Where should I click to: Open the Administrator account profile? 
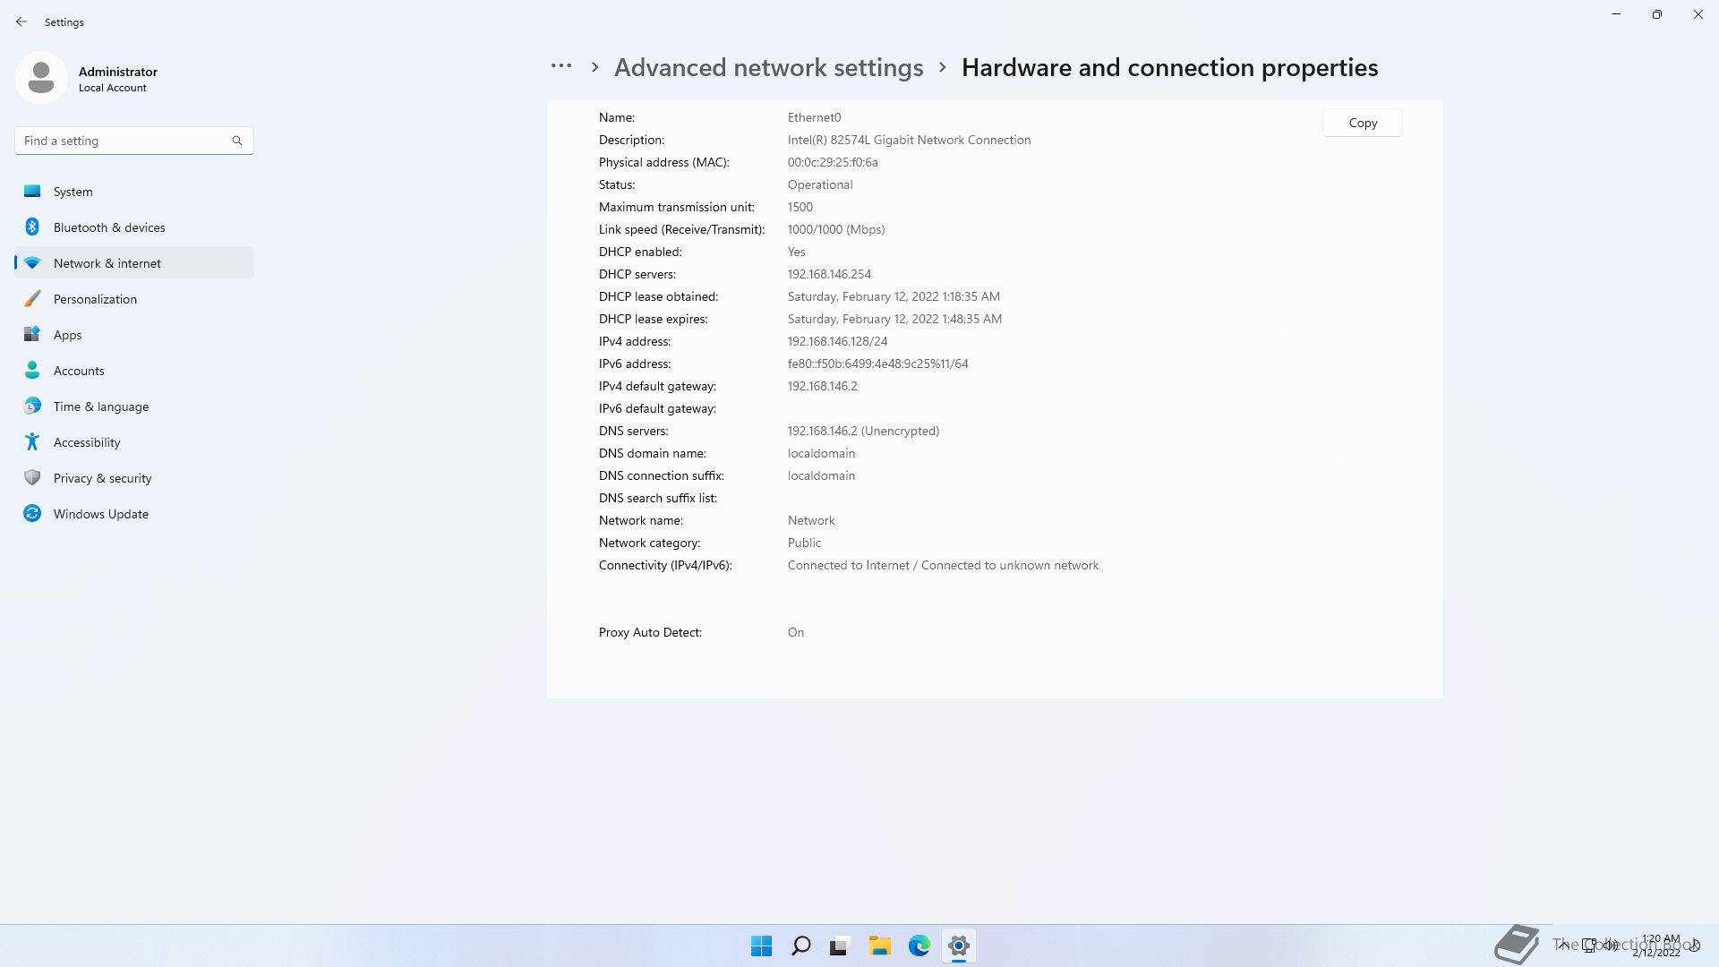pyautogui.click(x=88, y=79)
